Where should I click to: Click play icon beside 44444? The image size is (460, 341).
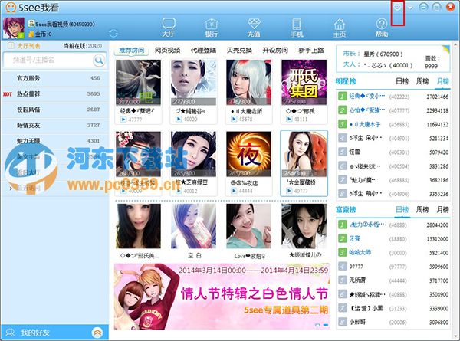click(x=234, y=191)
